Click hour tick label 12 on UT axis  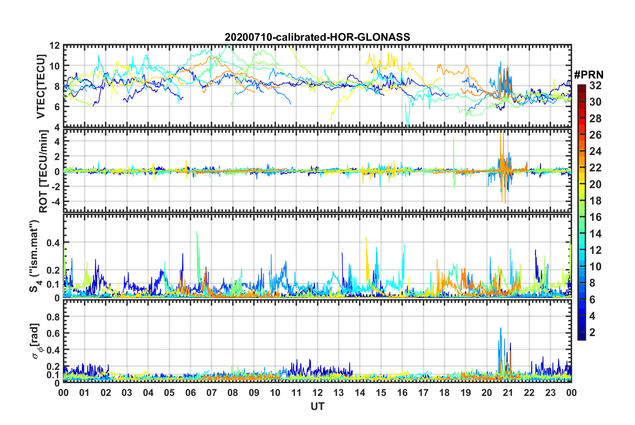coord(317,393)
